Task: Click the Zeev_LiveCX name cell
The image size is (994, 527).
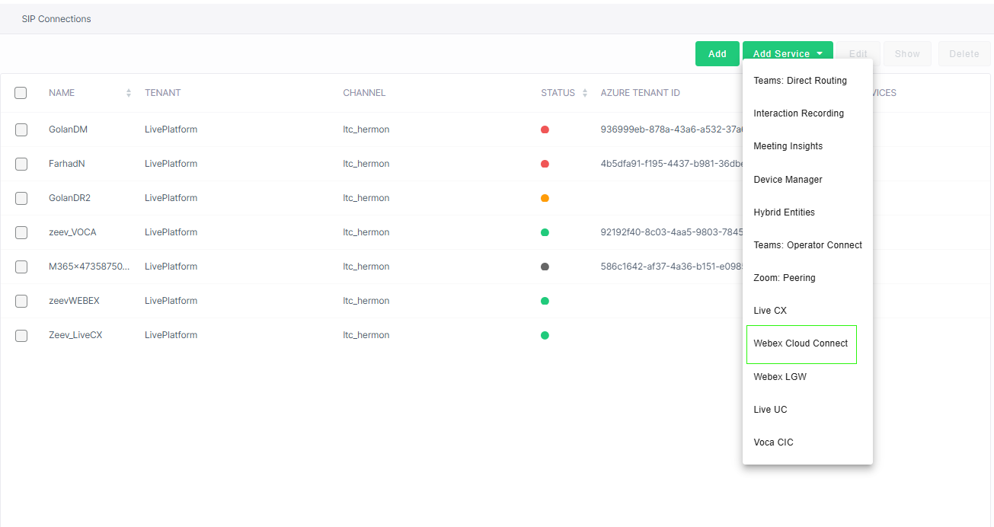Action: [75, 335]
